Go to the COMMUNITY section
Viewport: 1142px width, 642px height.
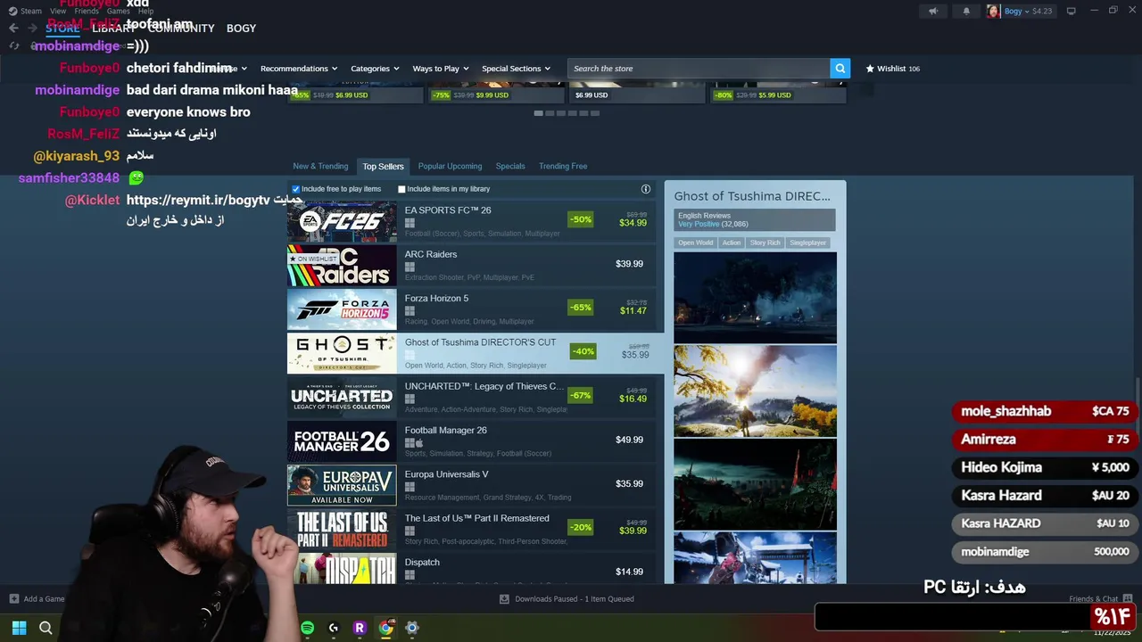[181, 29]
